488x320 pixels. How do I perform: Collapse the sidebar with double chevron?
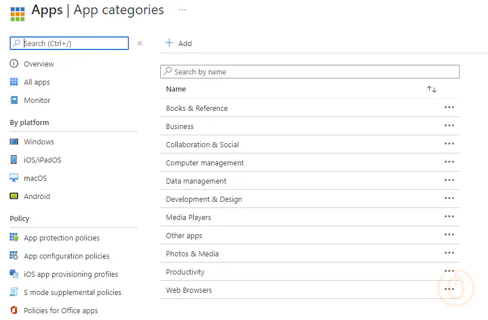[140, 43]
